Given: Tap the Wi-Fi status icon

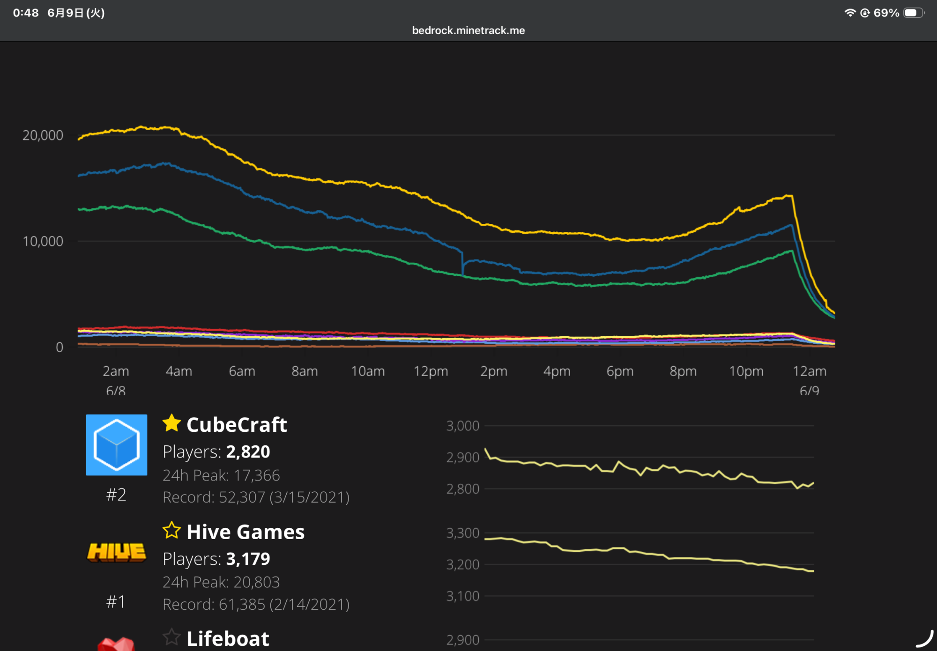Looking at the screenshot, I should (x=850, y=13).
